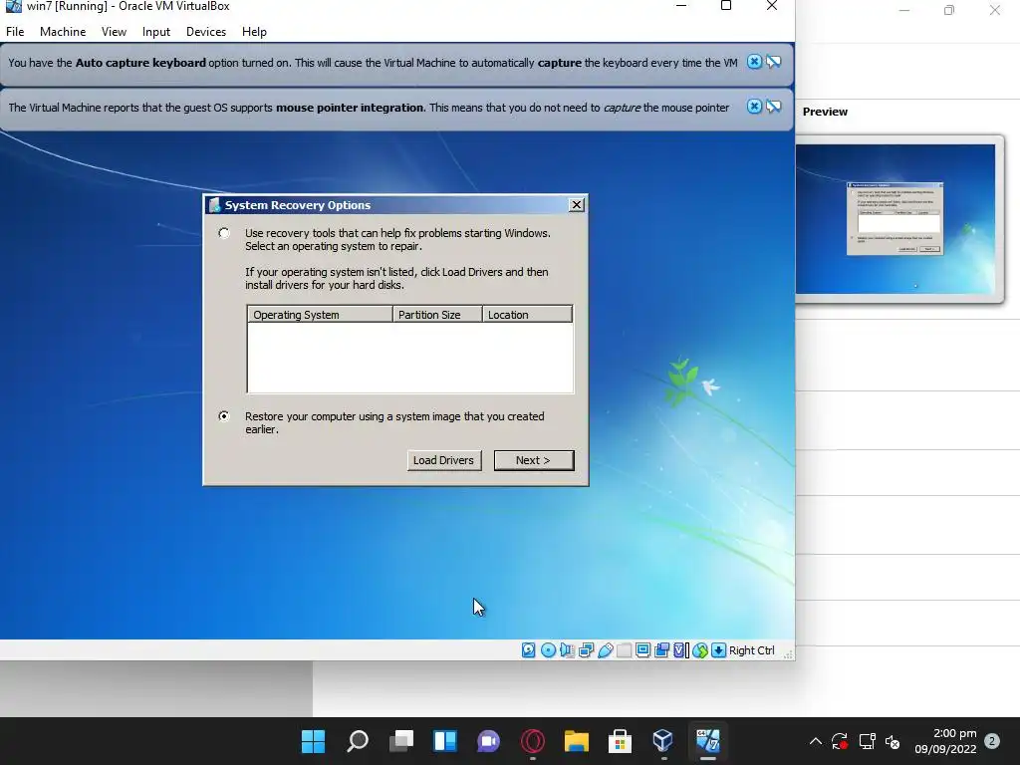Screen dimensions: 1020x765
Task: Open the View menu
Action: (x=114, y=31)
